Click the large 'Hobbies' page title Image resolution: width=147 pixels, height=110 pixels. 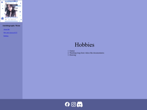[84, 45]
